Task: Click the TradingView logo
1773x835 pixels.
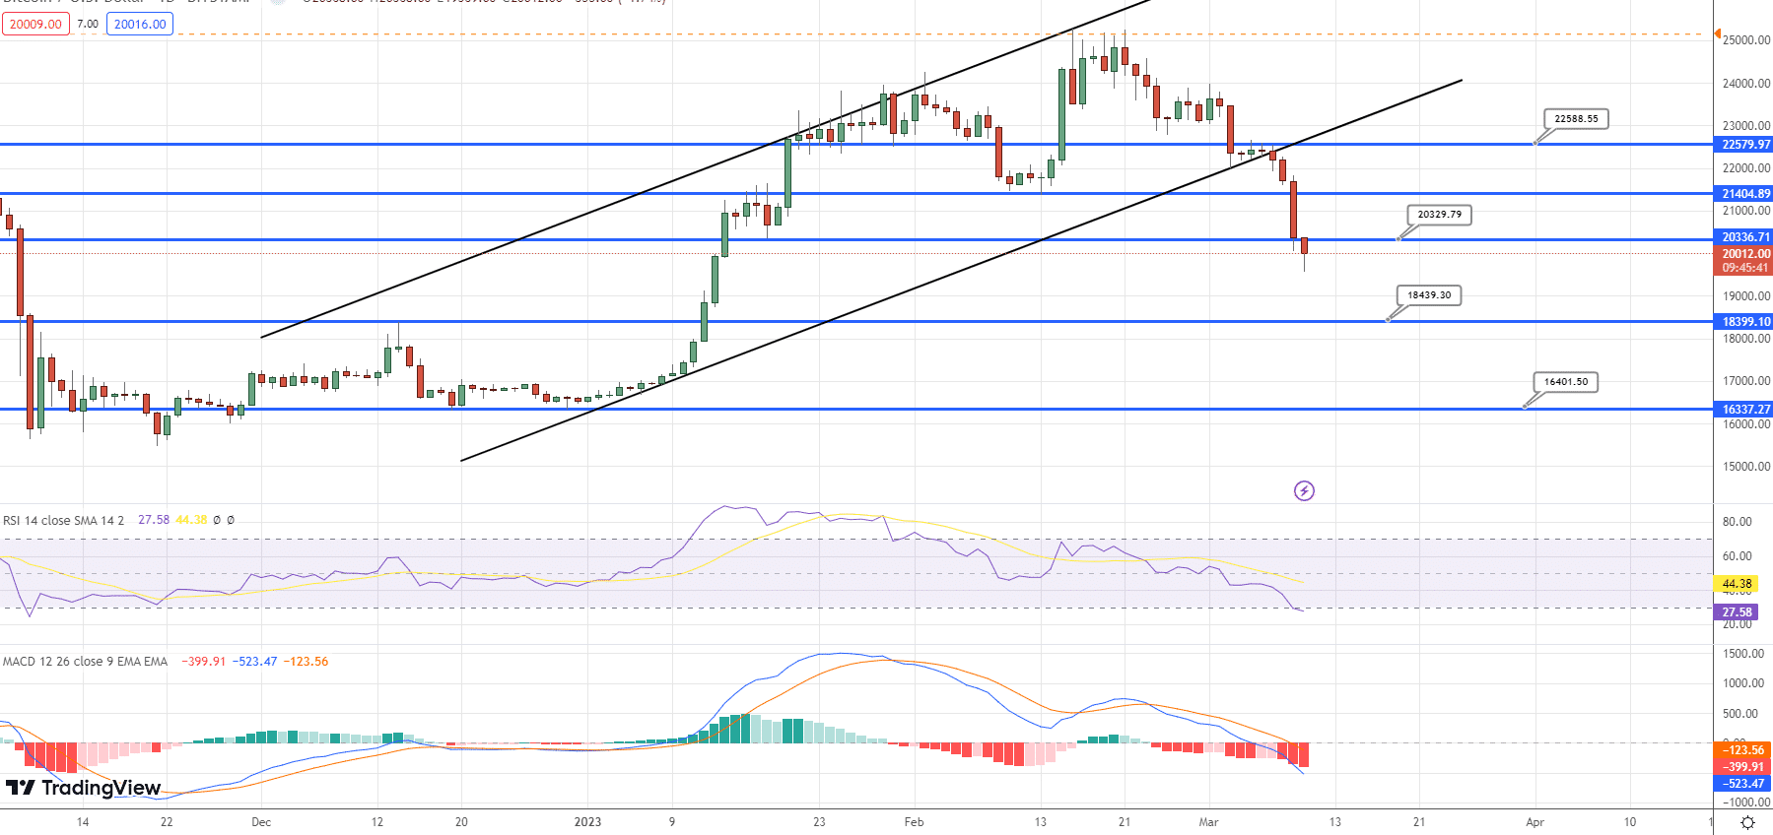Action: click(x=83, y=788)
